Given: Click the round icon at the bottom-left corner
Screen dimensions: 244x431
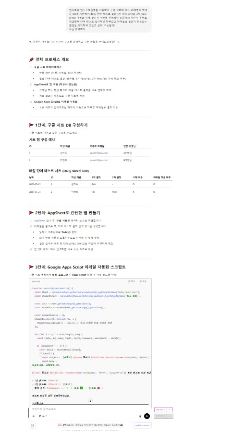Looking at the screenshot, I should click(x=32, y=425).
